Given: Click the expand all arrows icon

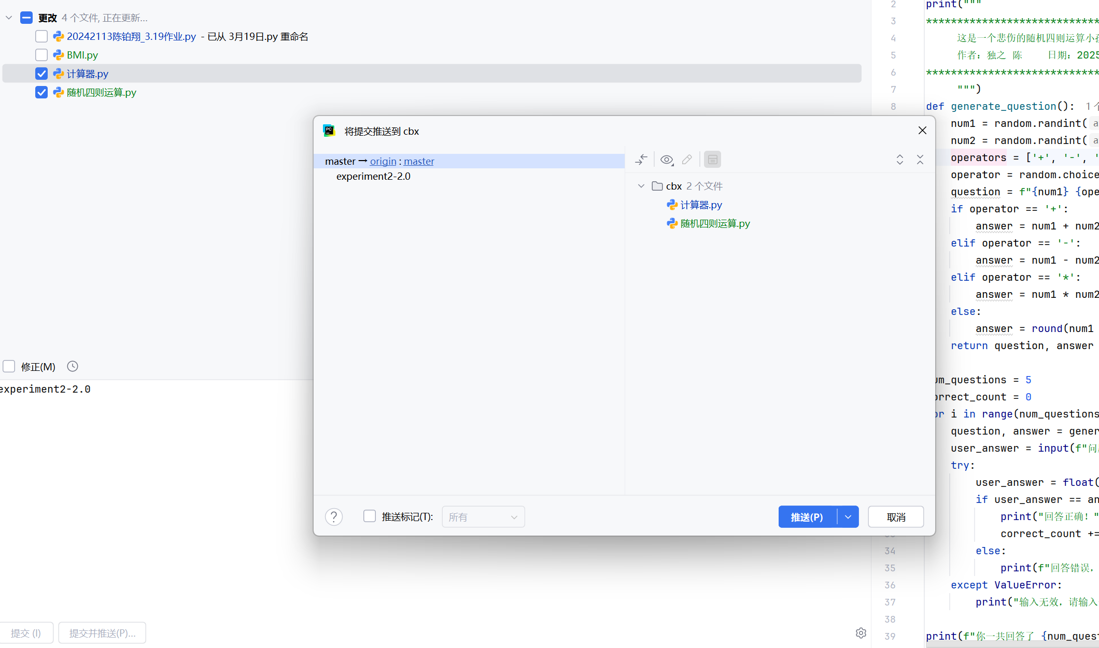Looking at the screenshot, I should pos(899,160).
